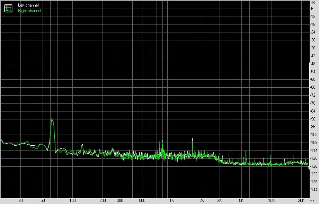Click the -138 dB axis value

(313, 182)
